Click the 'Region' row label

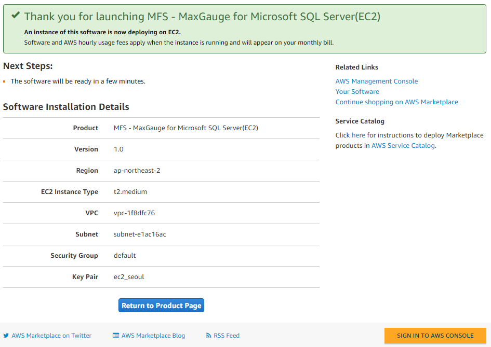click(87, 170)
